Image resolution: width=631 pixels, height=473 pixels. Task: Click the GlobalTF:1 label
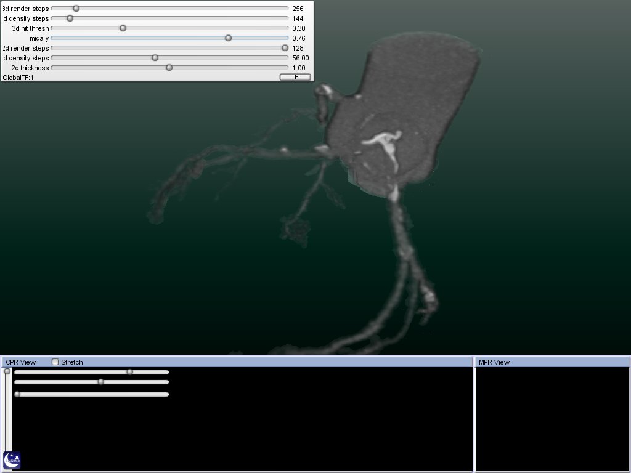point(18,78)
